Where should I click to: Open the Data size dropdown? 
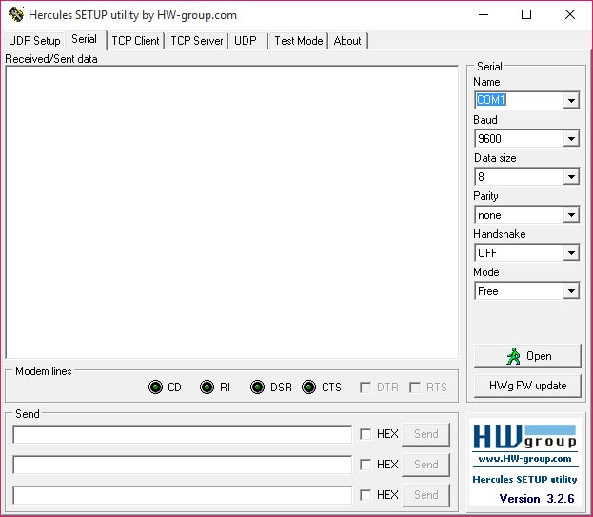click(571, 177)
